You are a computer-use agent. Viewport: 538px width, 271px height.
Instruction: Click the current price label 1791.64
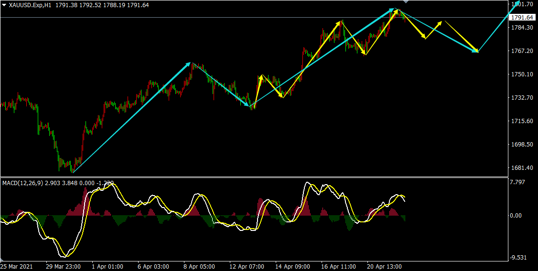(x=521, y=18)
